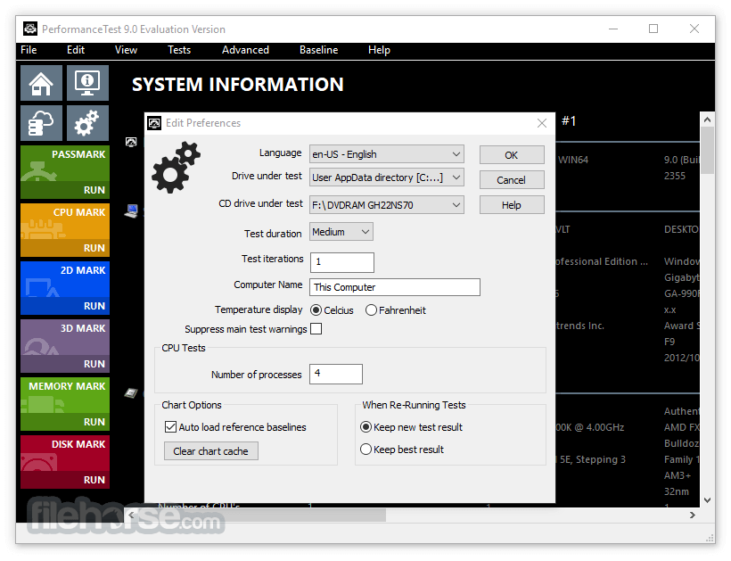Image resolution: width=731 pixels, height=561 pixels.
Task: Open the View menu
Action: click(126, 50)
